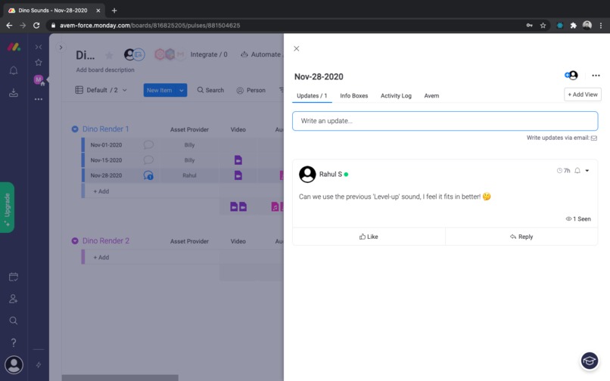Open monday.com home logo

14,48
